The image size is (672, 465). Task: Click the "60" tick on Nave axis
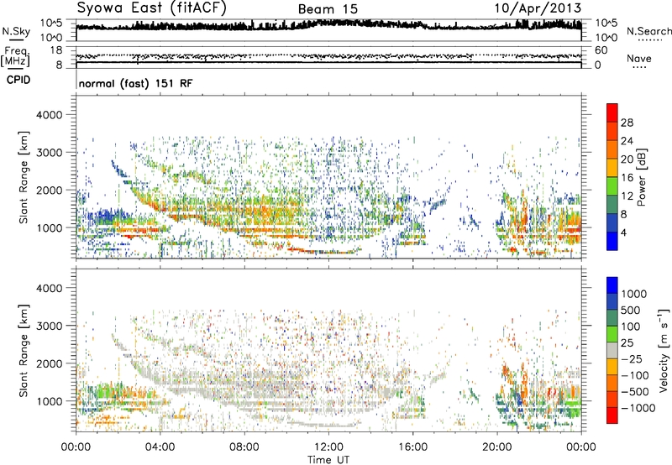pos(601,50)
